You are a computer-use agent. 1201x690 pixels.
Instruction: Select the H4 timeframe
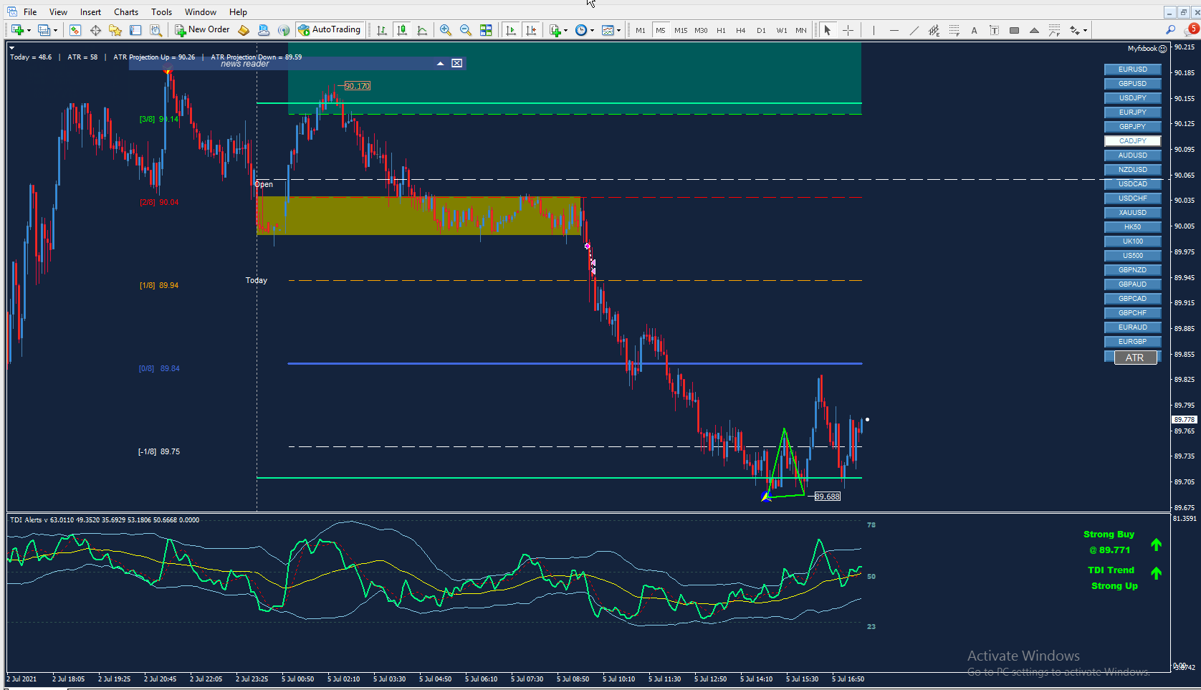[x=741, y=30]
